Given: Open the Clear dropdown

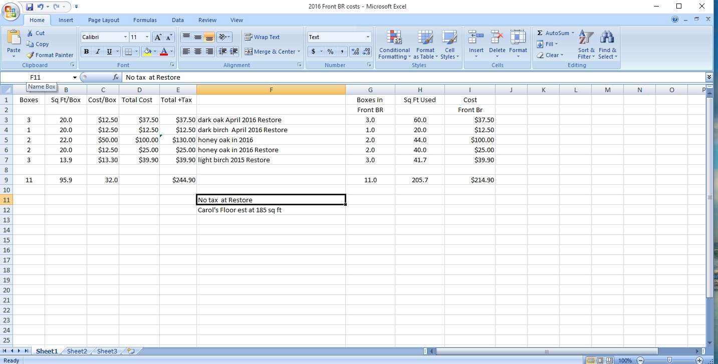Looking at the screenshot, I should coord(550,55).
